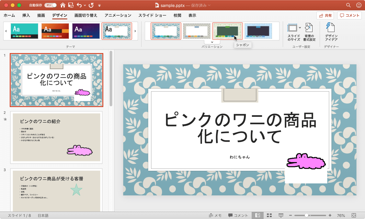365x219 pixels.
Task: Expand the variations gallery chevron
Action: coord(212,42)
